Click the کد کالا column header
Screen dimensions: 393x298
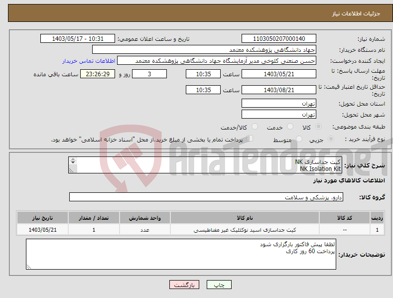tap(345, 218)
